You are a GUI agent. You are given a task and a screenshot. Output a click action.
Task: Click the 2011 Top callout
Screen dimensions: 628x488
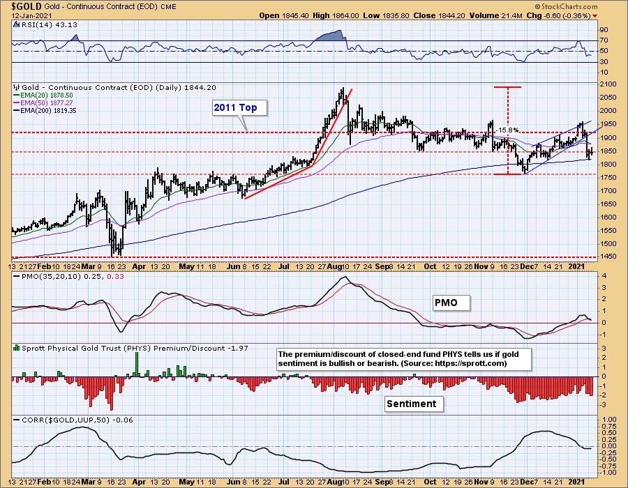pyautogui.click(x=239, y=107)
